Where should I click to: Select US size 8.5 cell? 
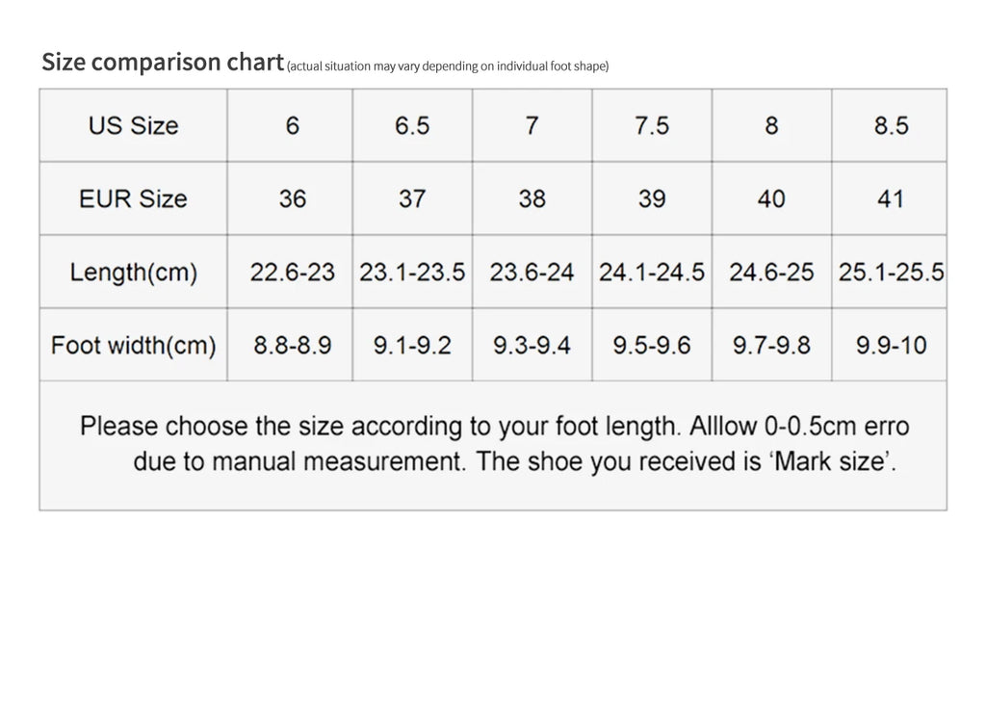pyautogui.click(x=891, y=125)
